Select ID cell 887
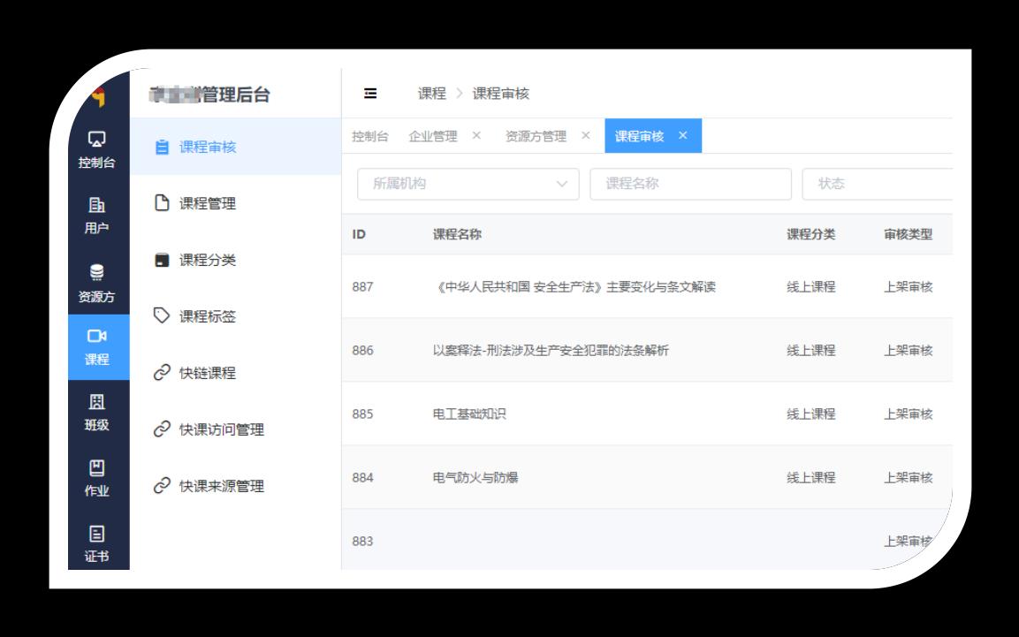This screenshot has width=1019, height=637. [x=362, y=287]
